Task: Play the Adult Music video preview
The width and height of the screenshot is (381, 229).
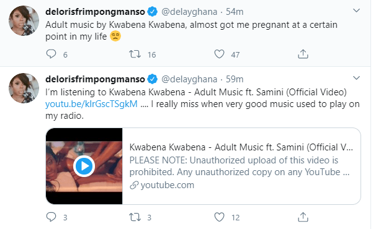Action: 84,166
